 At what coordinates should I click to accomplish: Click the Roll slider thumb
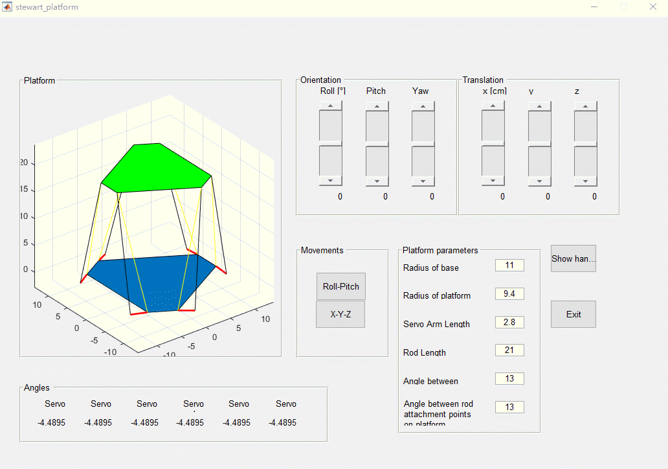tap(331, 144)
